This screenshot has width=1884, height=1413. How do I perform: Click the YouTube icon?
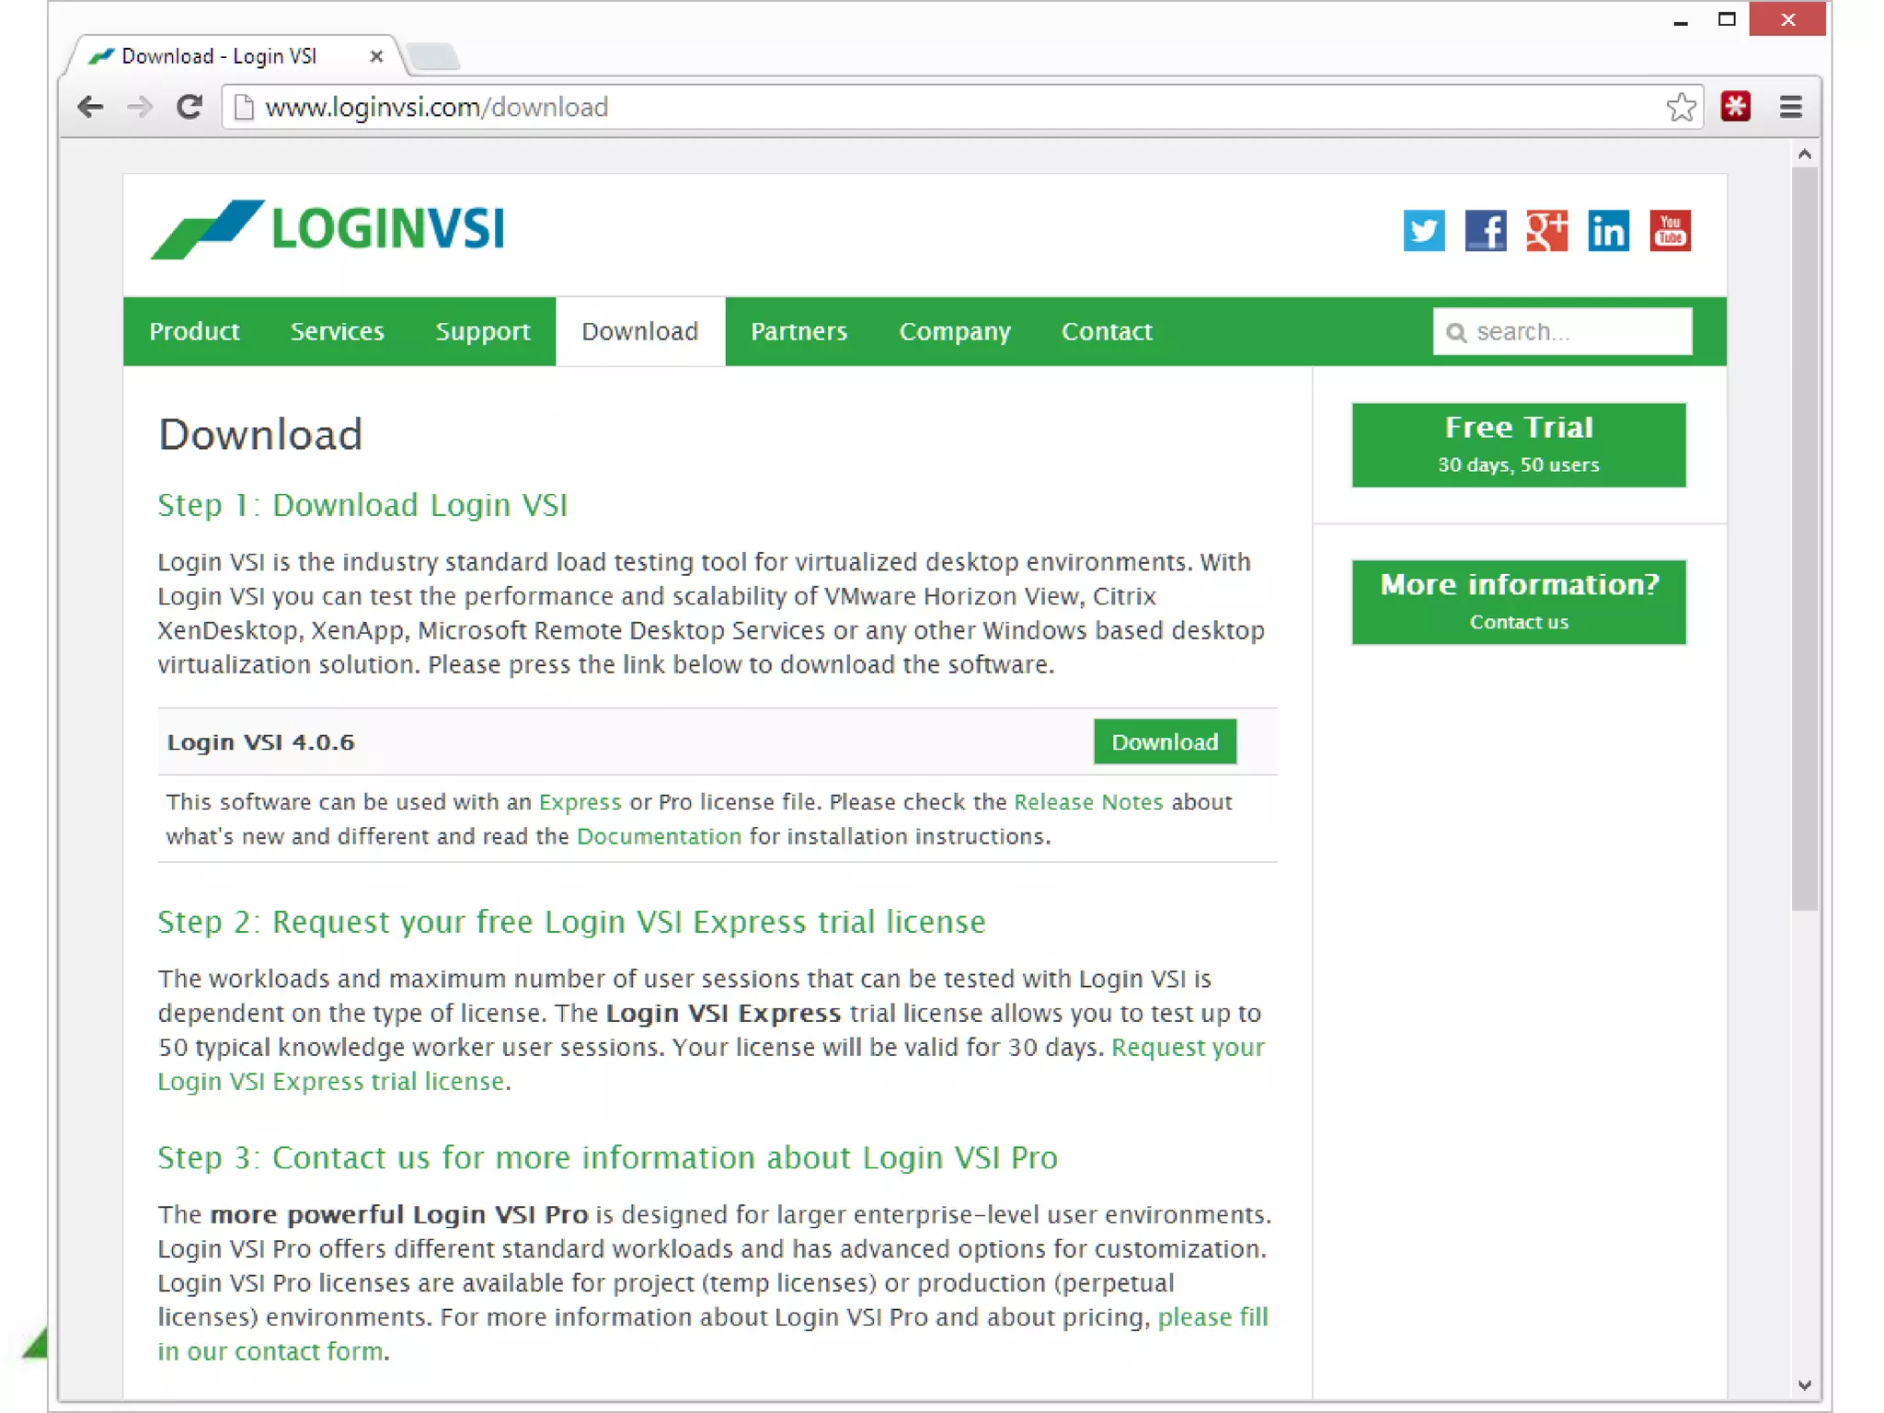(x=1670, y=231)
